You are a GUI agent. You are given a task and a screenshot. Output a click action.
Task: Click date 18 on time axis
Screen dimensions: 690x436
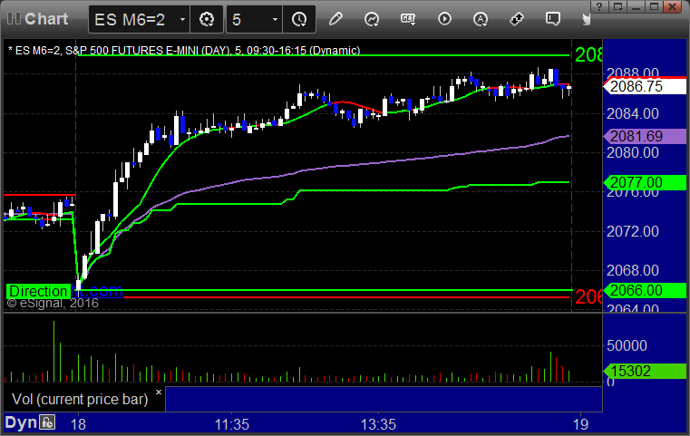[78, 424]
